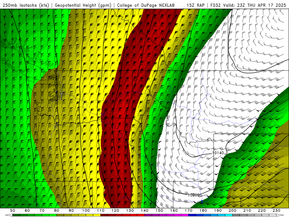Screen dimensions: 289x217
Task: Click the 70 value on the color scale
Action: coord(42,210)
